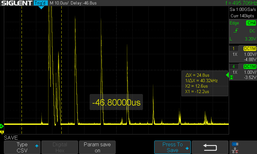Viewport: 257px width, 154px height.
Task: Click the up arrow on Type CSV
Action: 37,146
